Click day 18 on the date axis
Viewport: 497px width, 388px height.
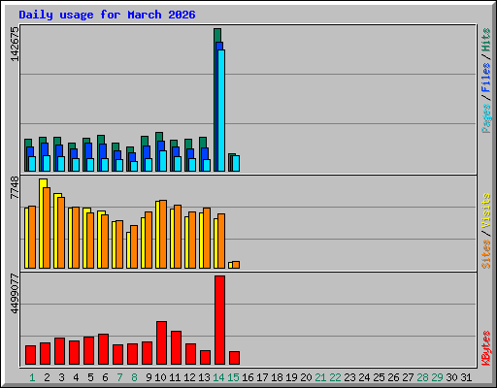point(277,377)
